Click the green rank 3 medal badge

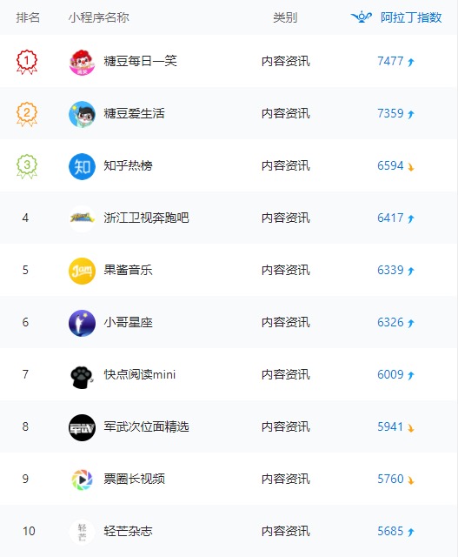(27, 166)
